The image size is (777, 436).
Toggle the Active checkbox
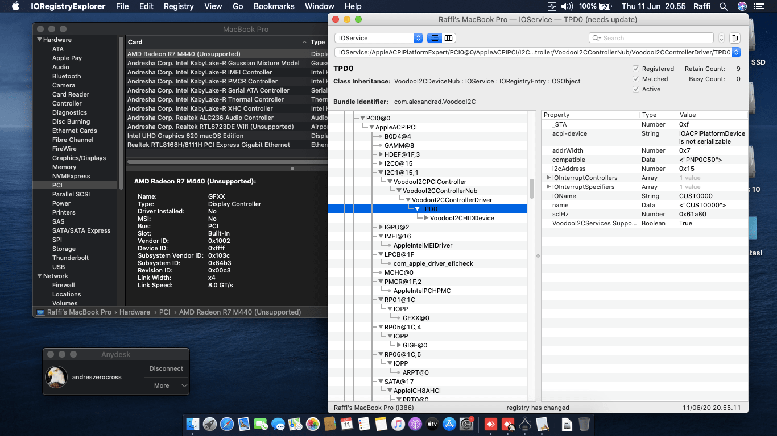636,89
